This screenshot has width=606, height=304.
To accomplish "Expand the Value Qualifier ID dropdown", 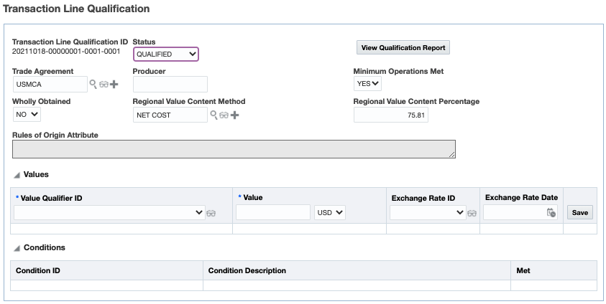I will (x=109, y=213).
